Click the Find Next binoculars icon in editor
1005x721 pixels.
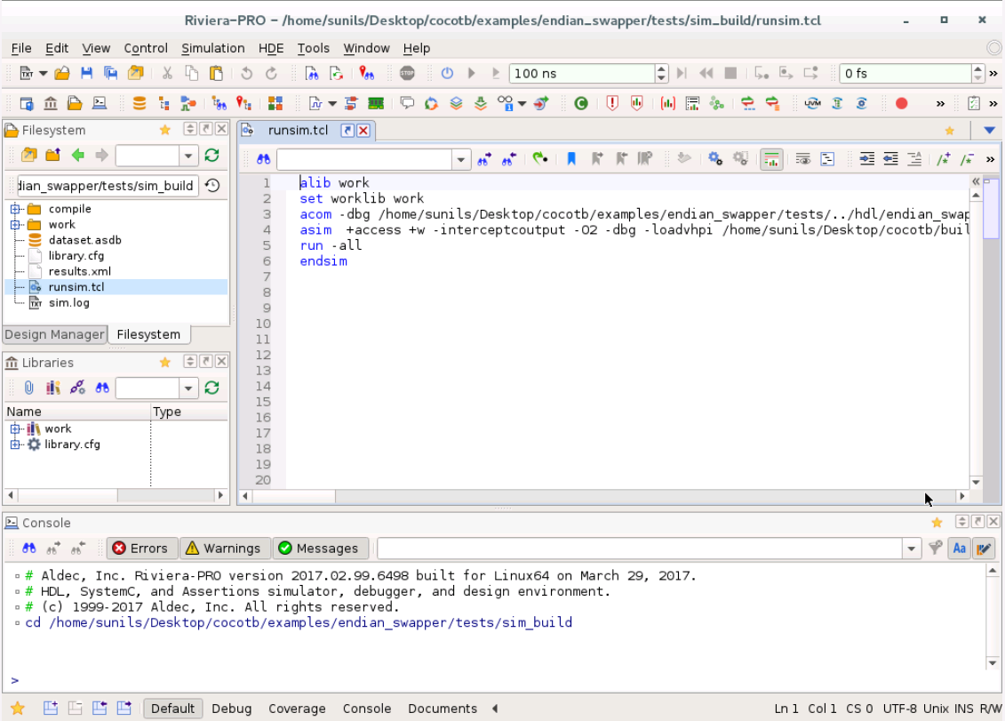click(x=484, y=158)
